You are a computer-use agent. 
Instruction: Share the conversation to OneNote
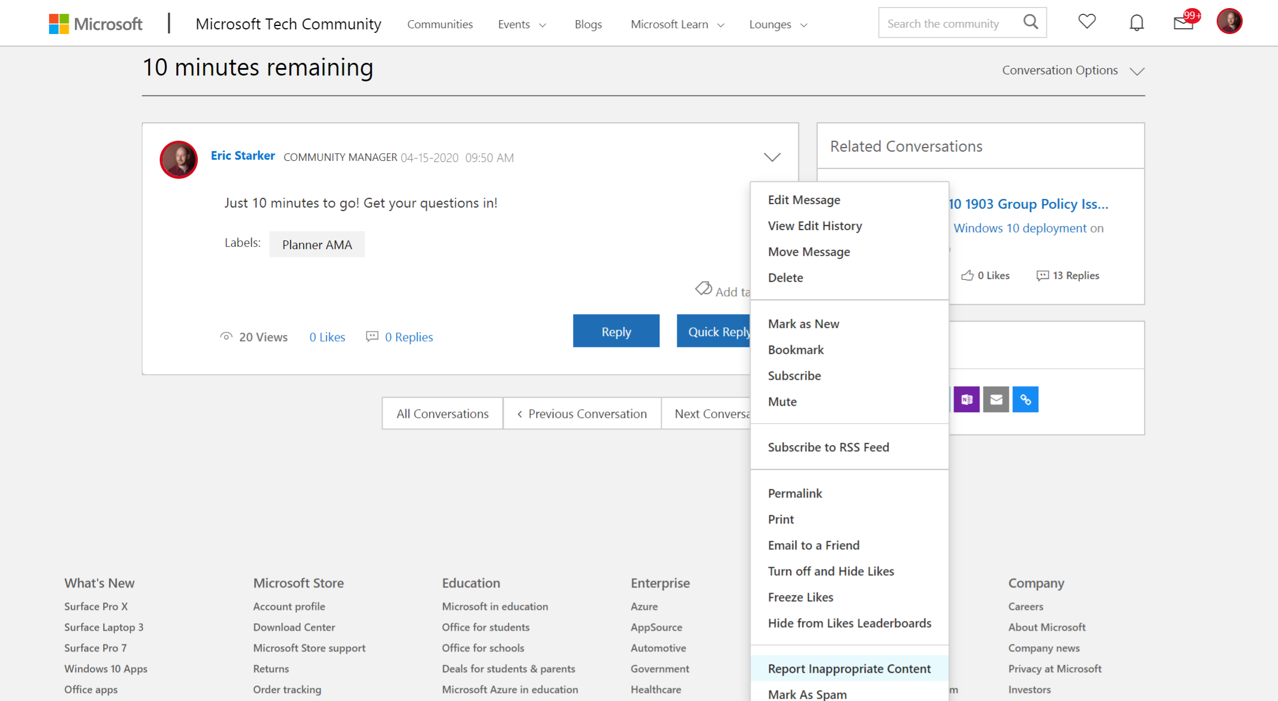[x=967, y=399]
